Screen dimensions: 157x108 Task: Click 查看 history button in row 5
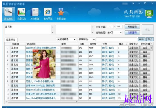[145, 65]
